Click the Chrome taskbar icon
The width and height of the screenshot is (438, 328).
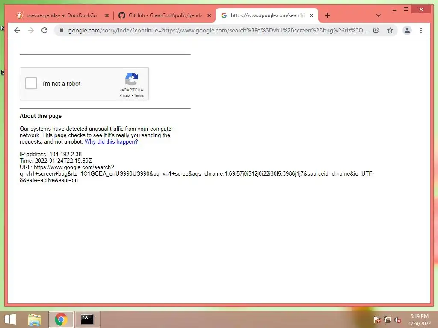click(61, 319)
